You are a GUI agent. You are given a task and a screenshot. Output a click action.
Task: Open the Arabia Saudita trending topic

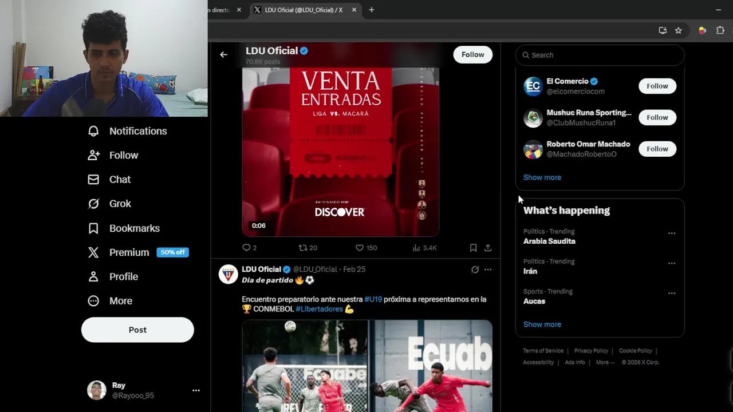tap(549, 241)
